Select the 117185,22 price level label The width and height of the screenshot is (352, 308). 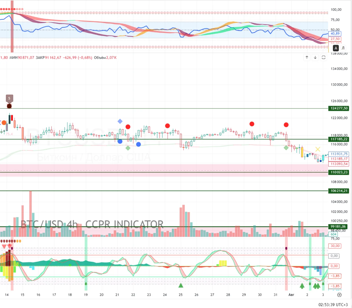pos(339,139)
